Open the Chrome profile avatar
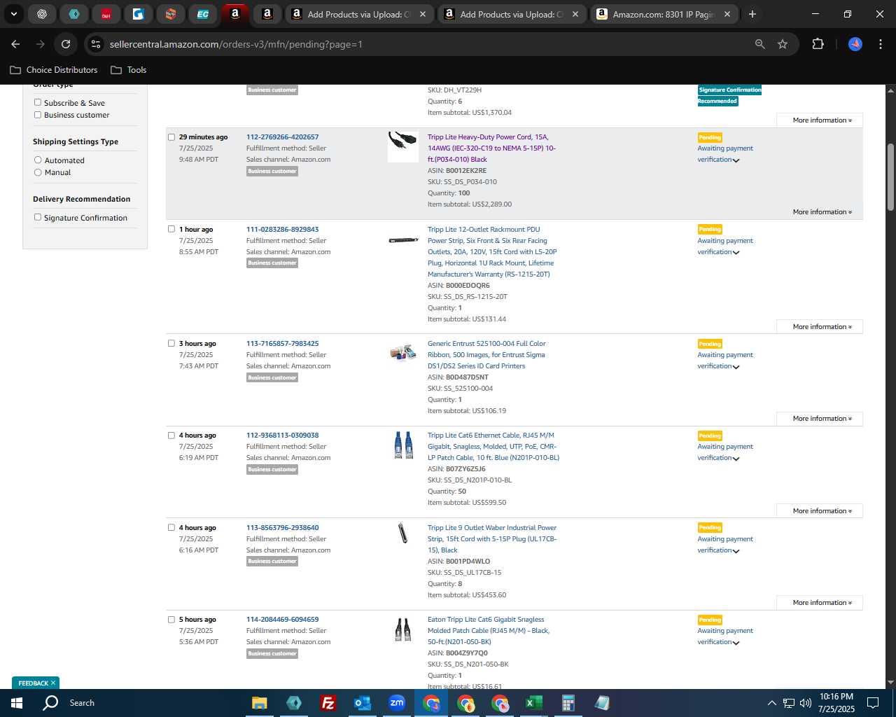 855,44
